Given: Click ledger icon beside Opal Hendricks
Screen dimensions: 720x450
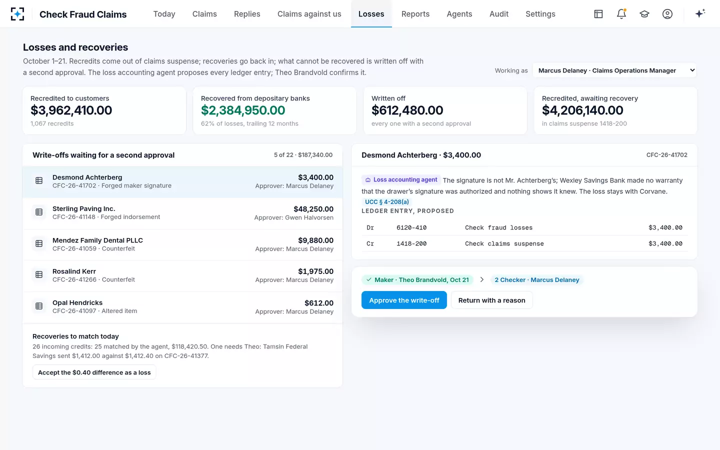Looking at the screenshot, I should pyautogui.click(x=39, y=306).
